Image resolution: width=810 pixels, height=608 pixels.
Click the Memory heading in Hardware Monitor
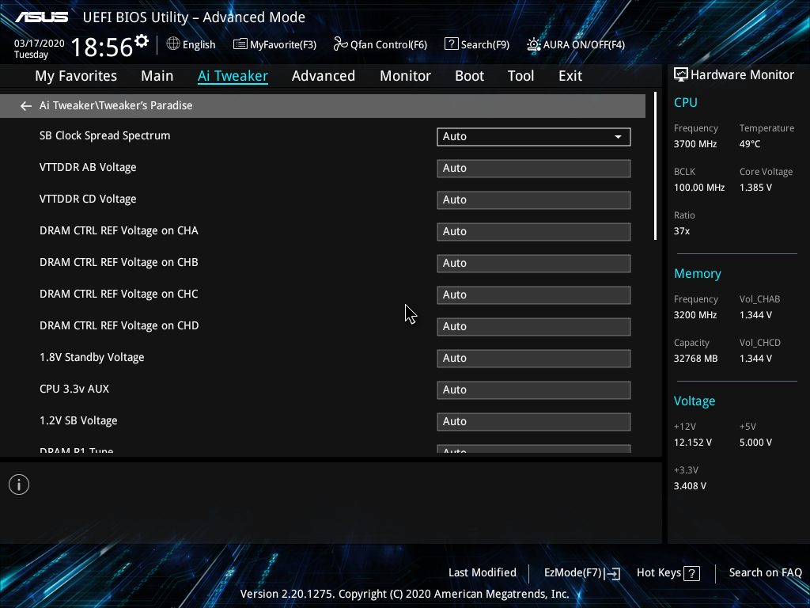click(x=698, y=273)
